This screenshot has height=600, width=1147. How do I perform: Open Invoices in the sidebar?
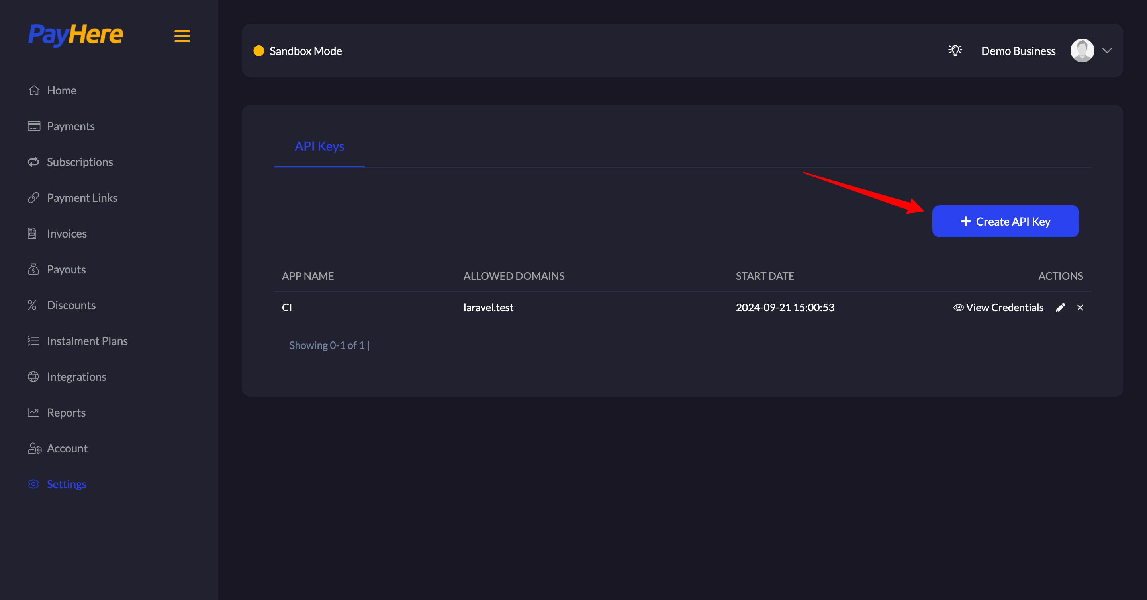coord(67,234)
